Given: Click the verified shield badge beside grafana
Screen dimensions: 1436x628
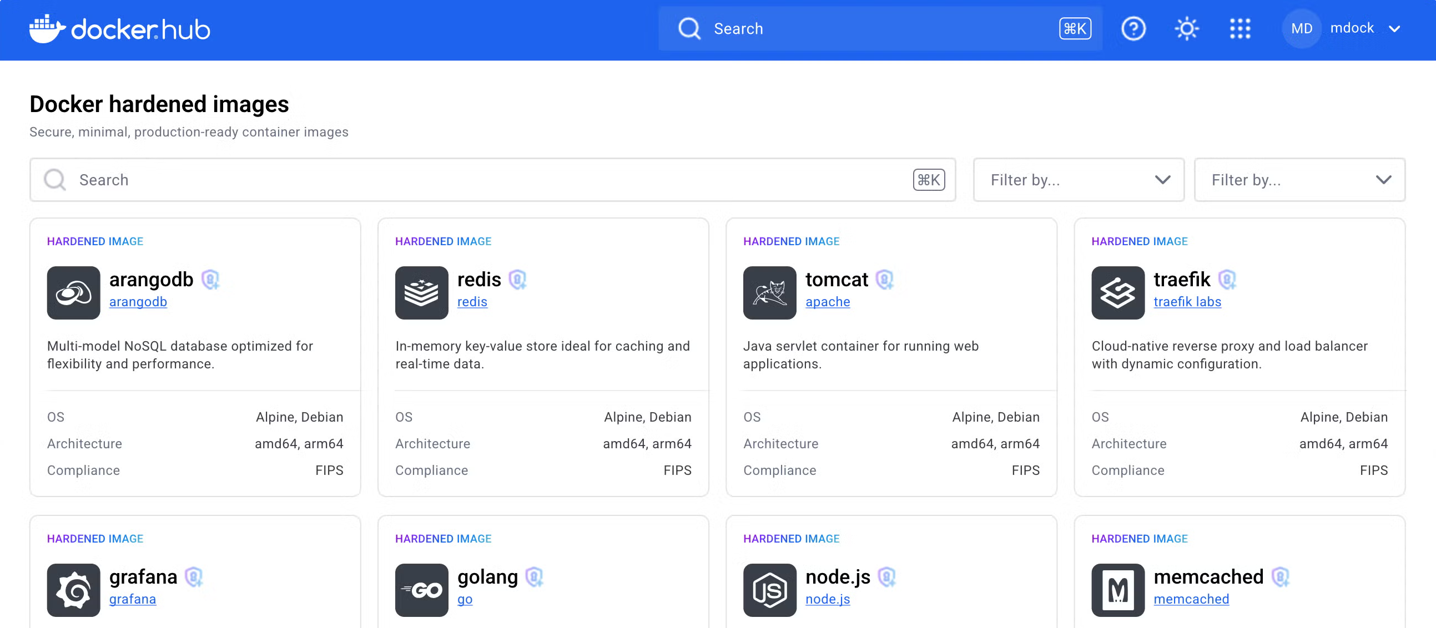Looking at the screenshot, I should (194, 578).
